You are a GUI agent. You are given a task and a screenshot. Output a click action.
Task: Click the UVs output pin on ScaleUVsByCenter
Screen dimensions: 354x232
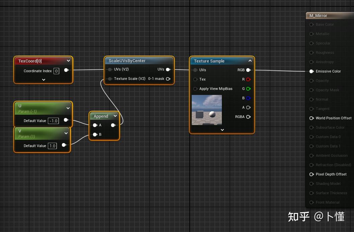click(168, 69)
